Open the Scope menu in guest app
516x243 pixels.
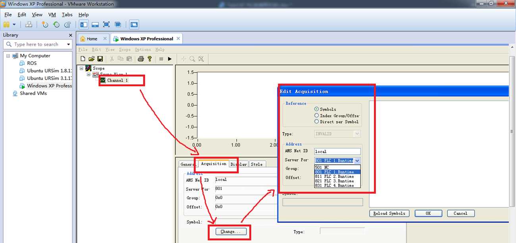coord(125,49)
